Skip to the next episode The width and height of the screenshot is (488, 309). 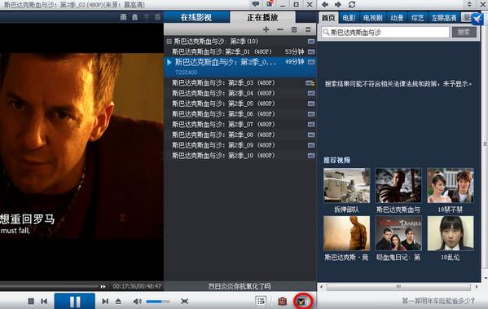[x=105, y=301]
